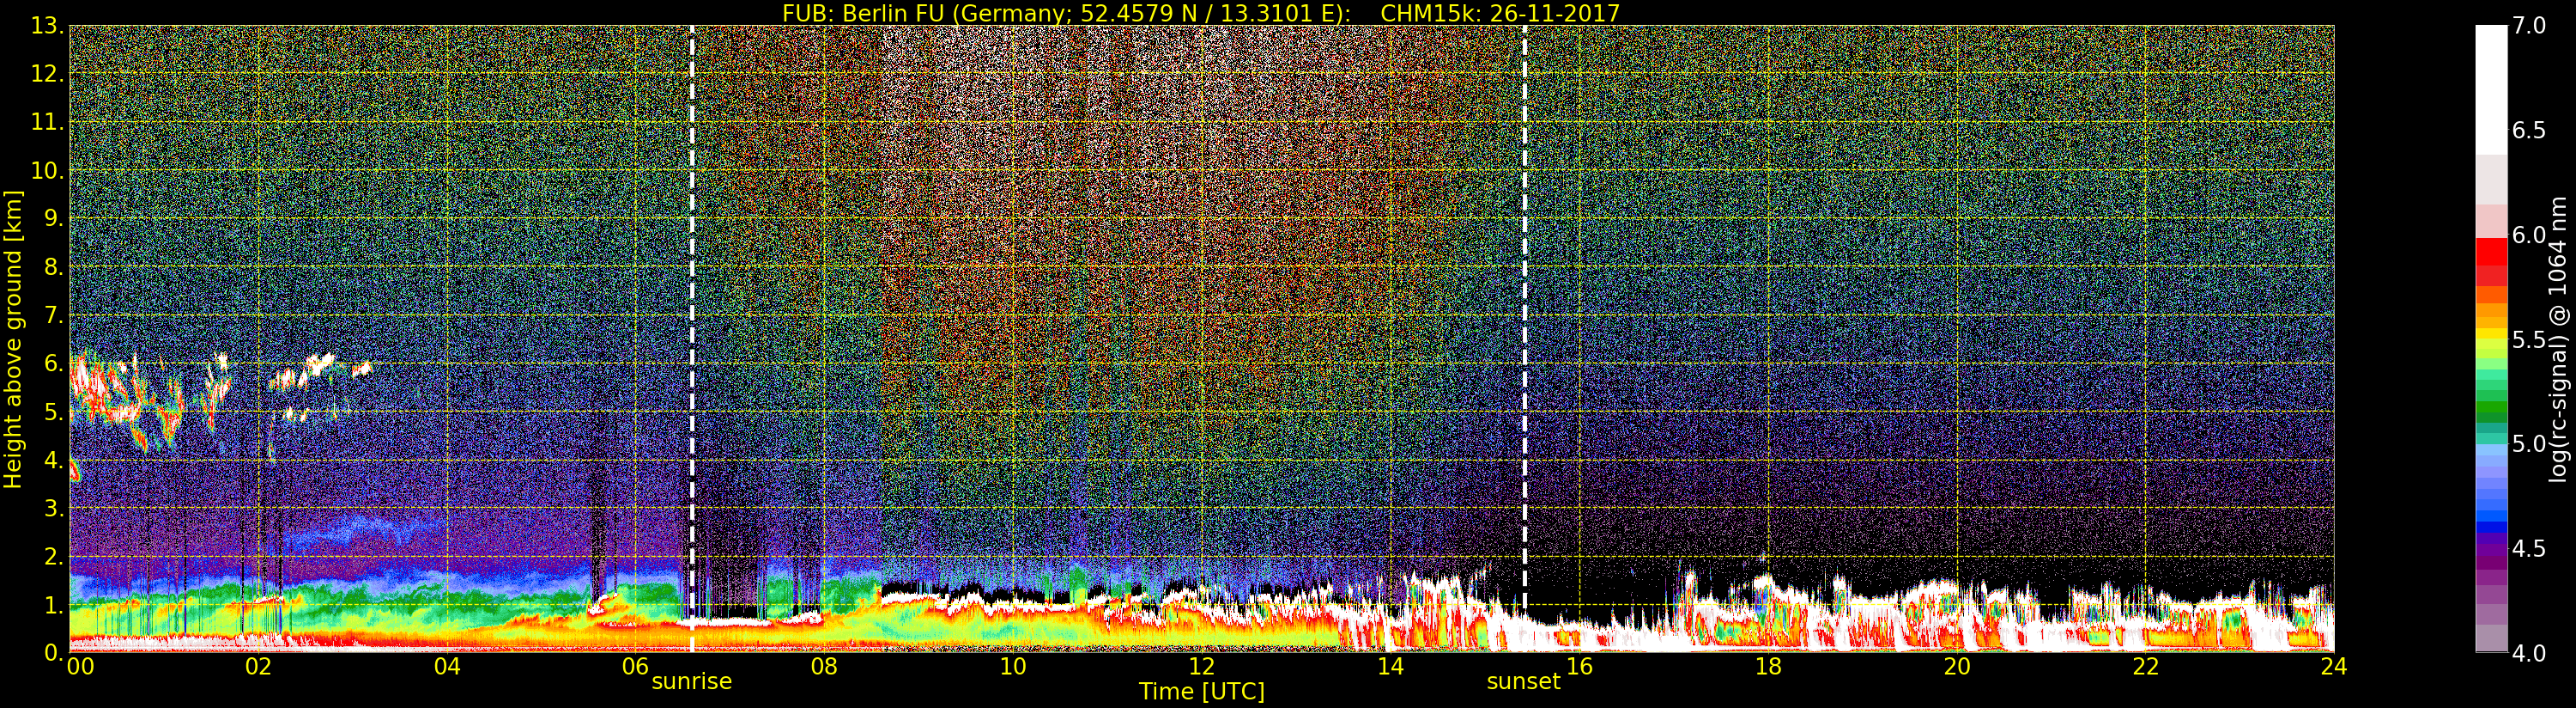Click the "7." height axis tick label

point(54,315)
